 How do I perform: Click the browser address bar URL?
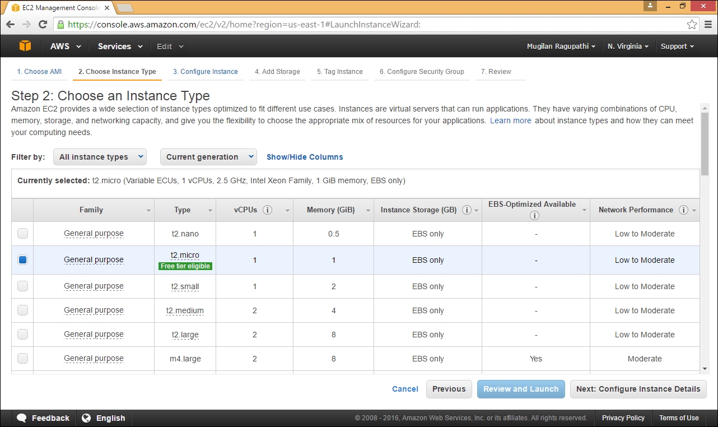pos(244,25)
